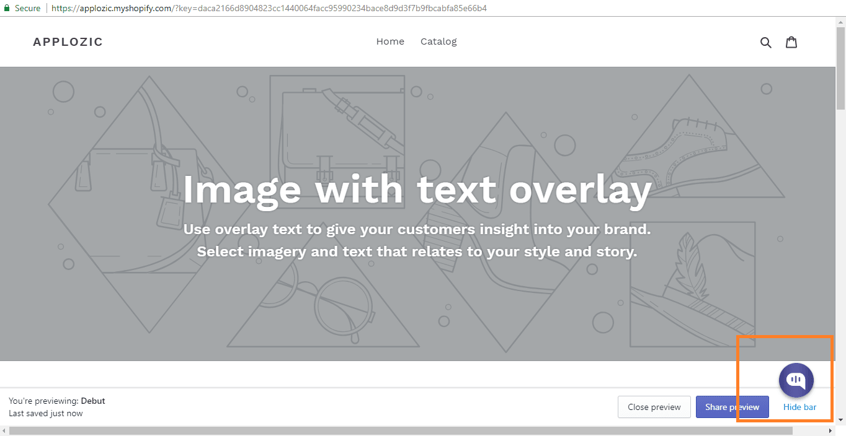Click the browser address bar URL
846x436 pixels.
click(x=269, y=8)
